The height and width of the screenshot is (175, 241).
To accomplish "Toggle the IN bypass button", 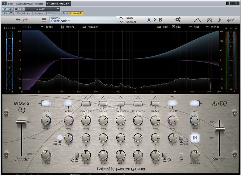I will coord(195,138).
